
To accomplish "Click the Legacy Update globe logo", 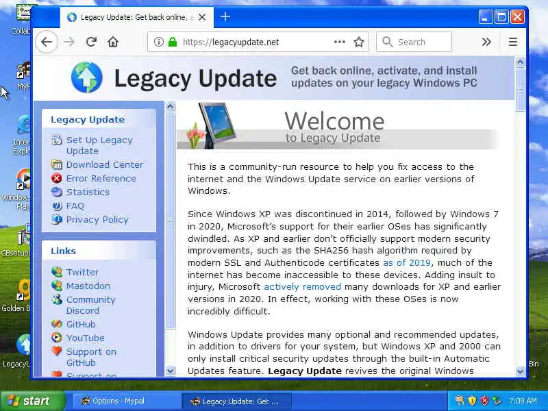I will (87, 77).
